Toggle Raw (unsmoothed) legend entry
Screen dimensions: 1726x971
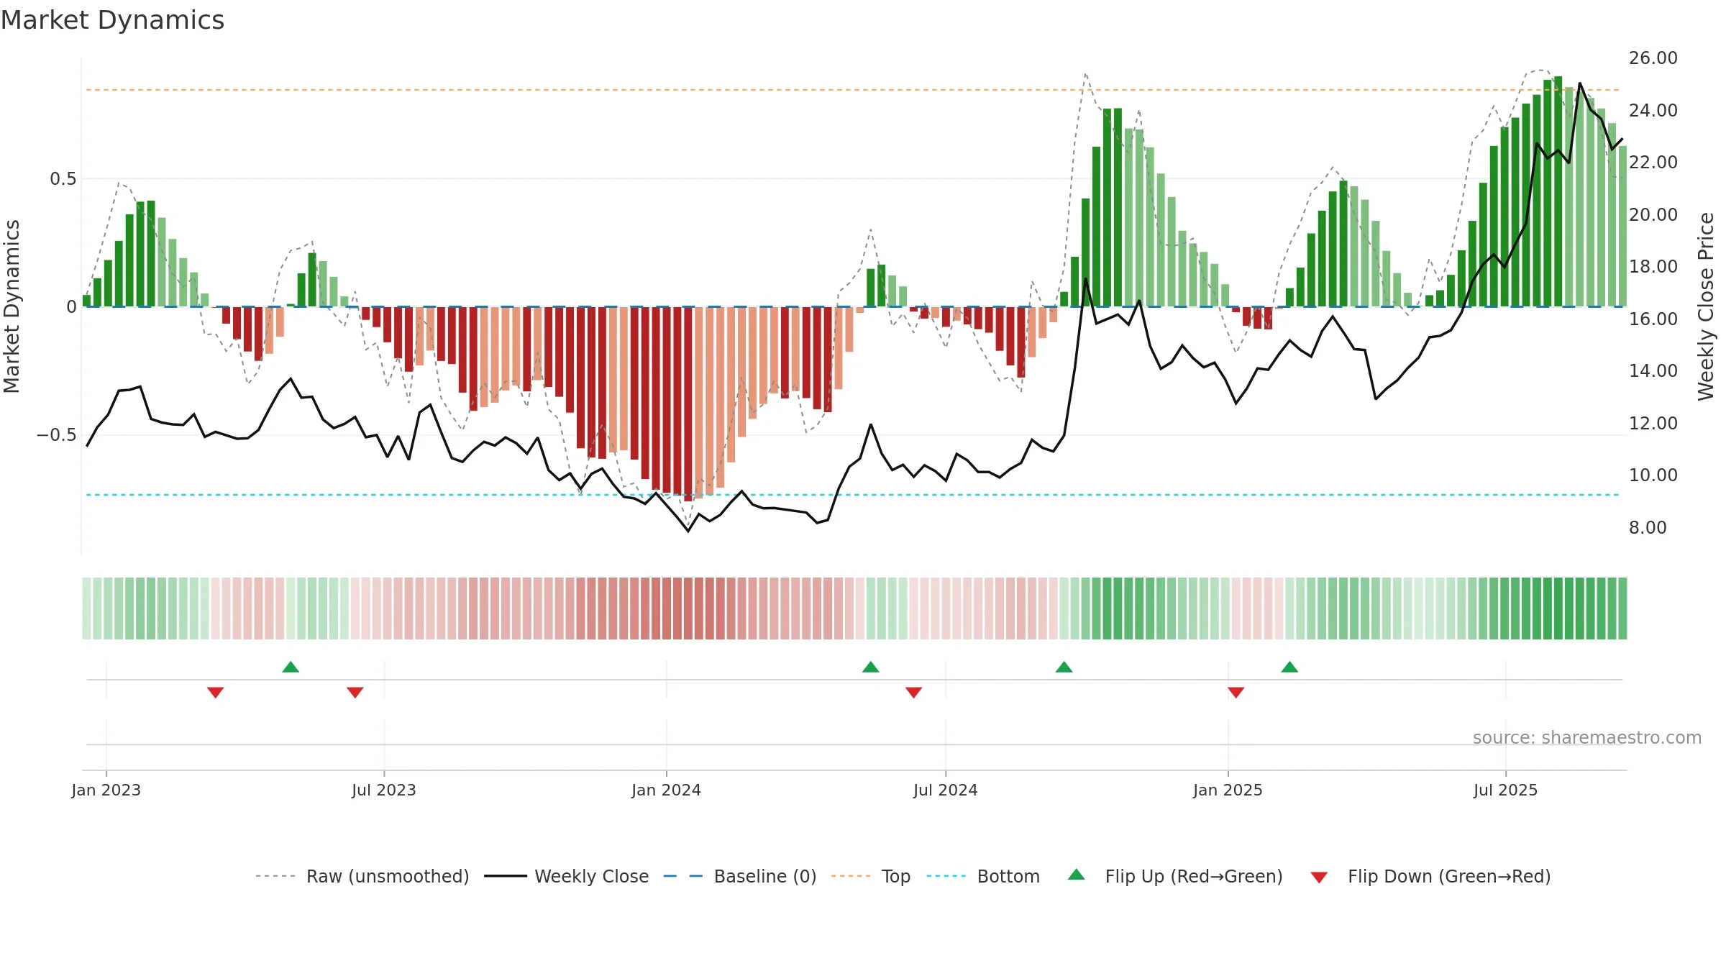click(x=362, y=876)
